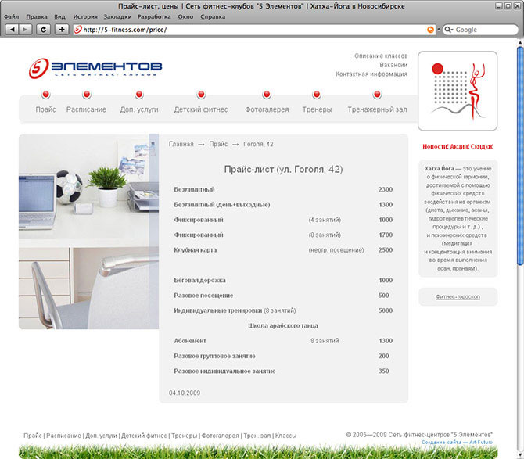Click the date 04.10.2009
Screen dimensions: 524x459
click(185, 393)
